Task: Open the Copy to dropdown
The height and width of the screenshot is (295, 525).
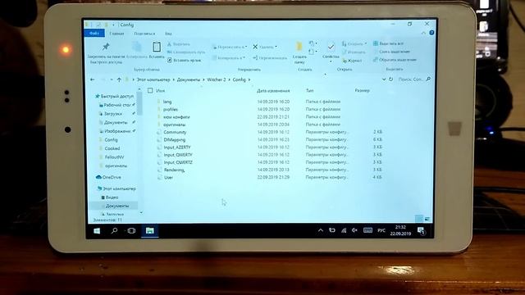Action: point(229,58)
